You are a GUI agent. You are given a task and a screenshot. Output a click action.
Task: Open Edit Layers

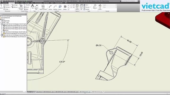pyautogui.click(x=100, y=7)
